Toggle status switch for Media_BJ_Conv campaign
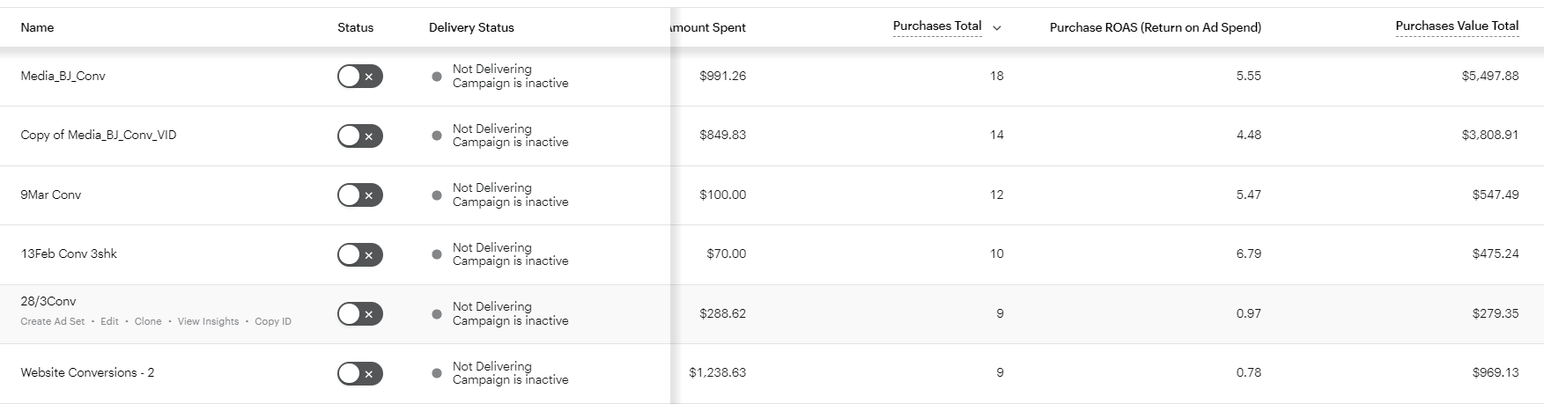Screen dimensions: 1544x404 [x=359, y=77]
